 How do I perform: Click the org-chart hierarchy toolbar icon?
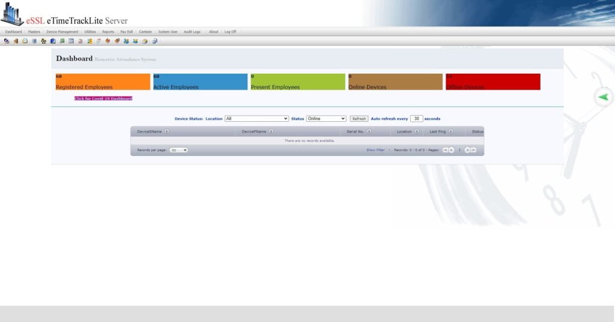[x=43, y=41]
